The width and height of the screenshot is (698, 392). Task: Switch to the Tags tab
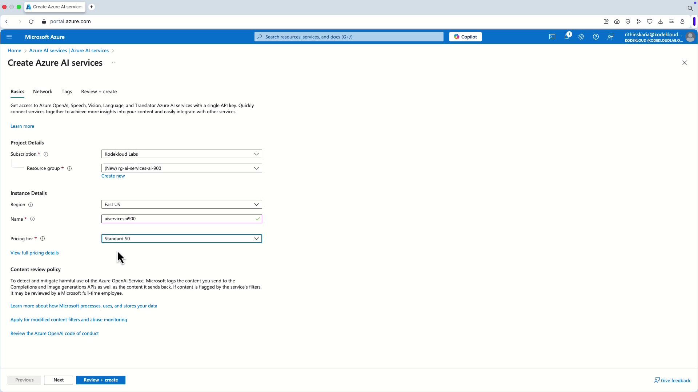[67, 92]
